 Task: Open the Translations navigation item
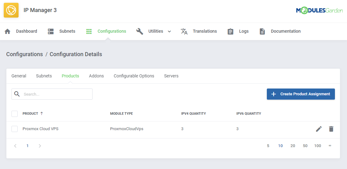click(x=205, y=31)
